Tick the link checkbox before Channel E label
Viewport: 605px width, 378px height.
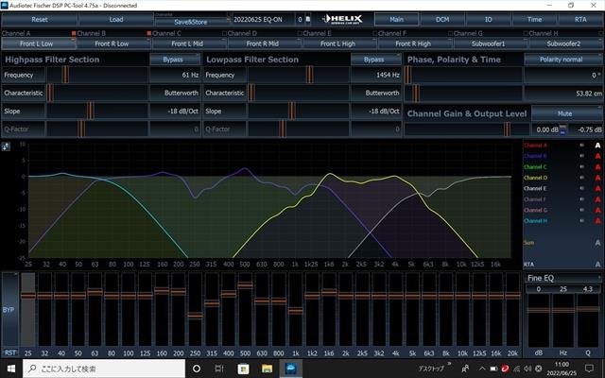pyautogui.click(x=300, y=33)
